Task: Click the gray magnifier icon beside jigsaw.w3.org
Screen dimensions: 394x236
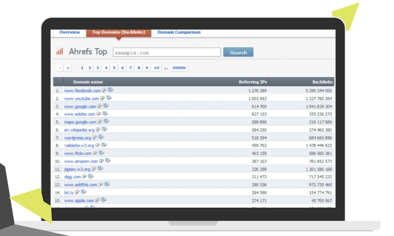Action: 94,169
